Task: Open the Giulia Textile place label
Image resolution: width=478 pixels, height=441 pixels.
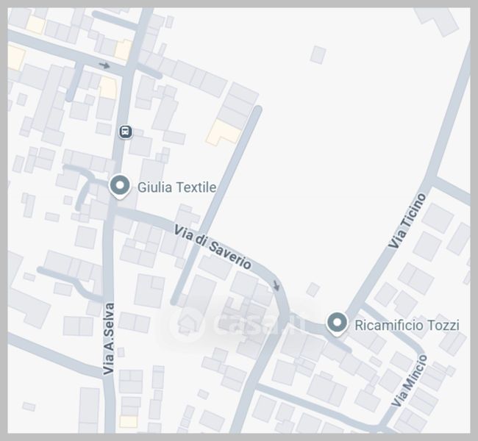Action: click(176, 187)
